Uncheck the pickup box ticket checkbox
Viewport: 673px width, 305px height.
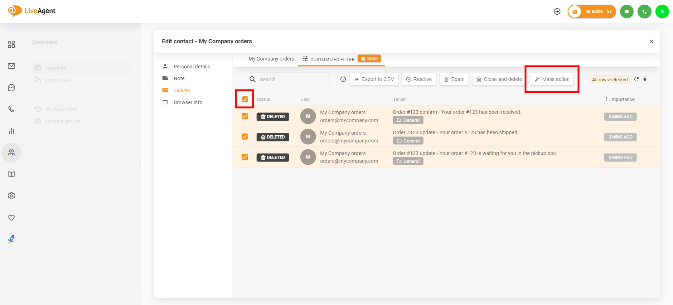tap(245, 157)
